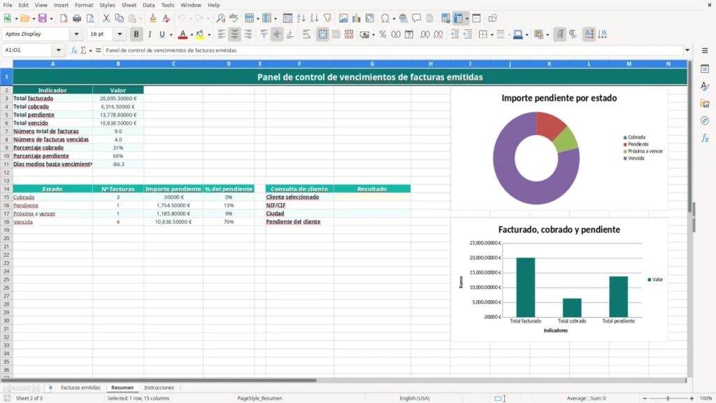Clear direct formatting icon
716x403 pixels.
(166, 18)
